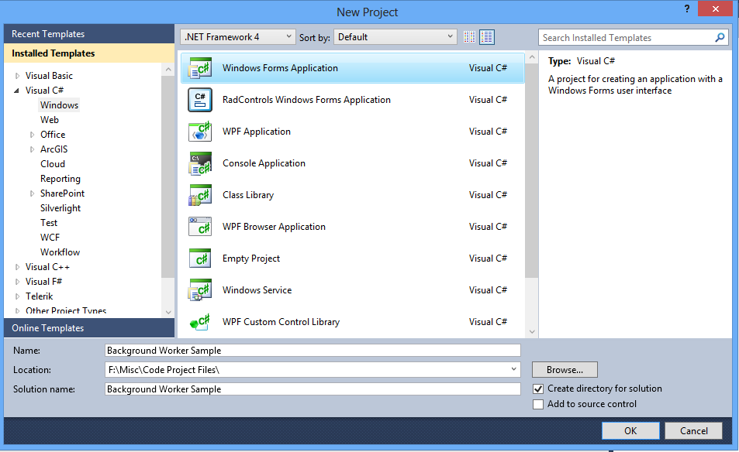Image resolution: width=739 pixels, height=452 pixels.
Task: Click the RadControls Windows Forms Application icon
Action: pos(200,100)
